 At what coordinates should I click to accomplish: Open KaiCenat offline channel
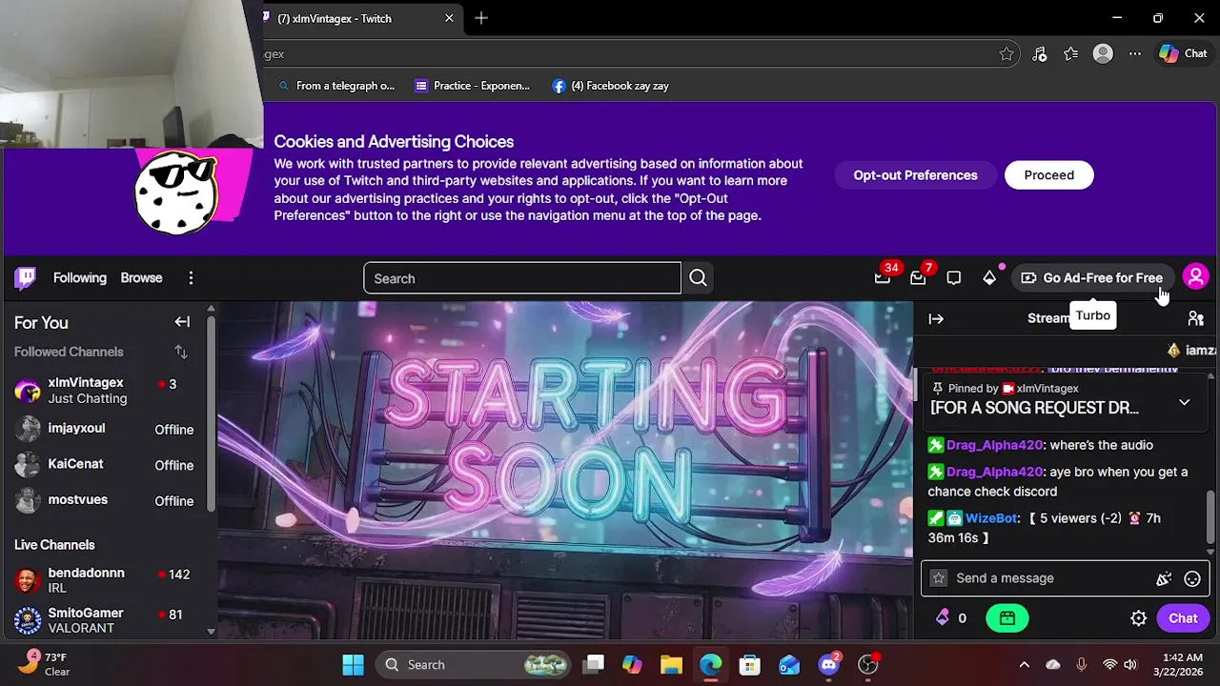tap(105, 465)
